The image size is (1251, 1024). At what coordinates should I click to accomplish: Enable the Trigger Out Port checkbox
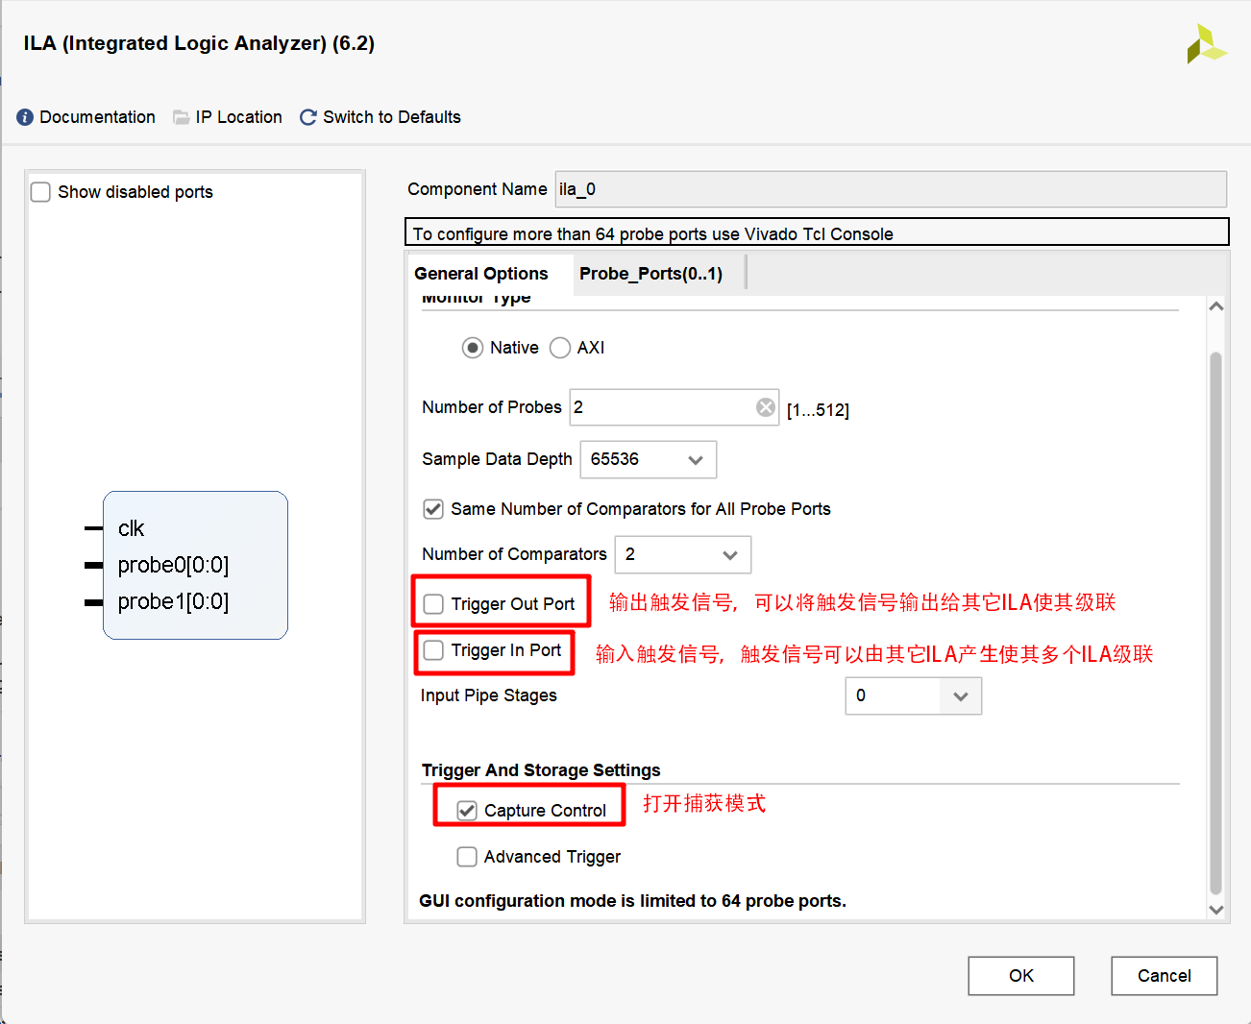[x=433, y=603]
